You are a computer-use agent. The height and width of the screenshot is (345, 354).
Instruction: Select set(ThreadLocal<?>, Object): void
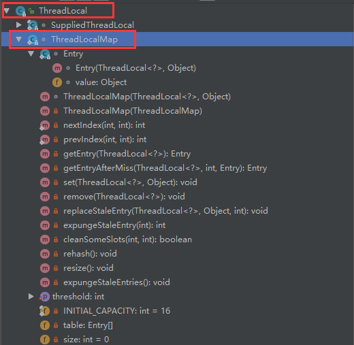pos(130,182)
